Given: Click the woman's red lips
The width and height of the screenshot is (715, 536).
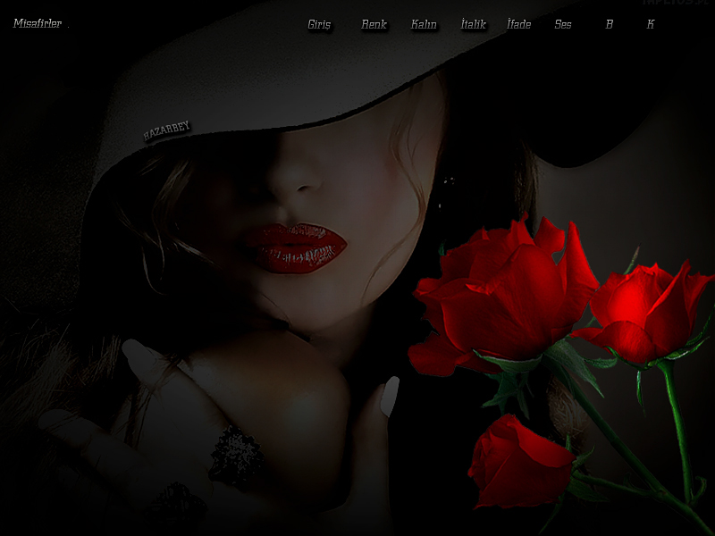Looking at the screenshot, I should (294, 246).
